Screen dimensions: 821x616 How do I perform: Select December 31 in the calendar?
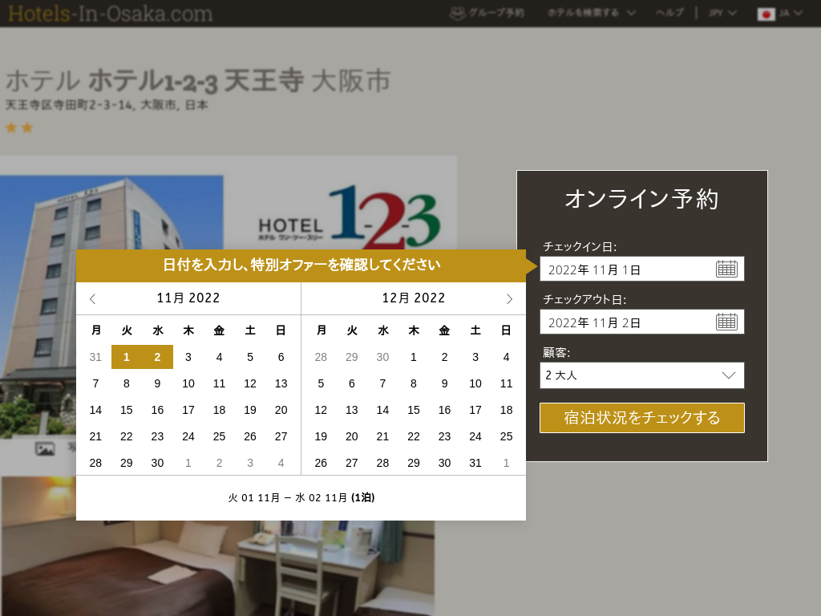(x=475, y=463)
